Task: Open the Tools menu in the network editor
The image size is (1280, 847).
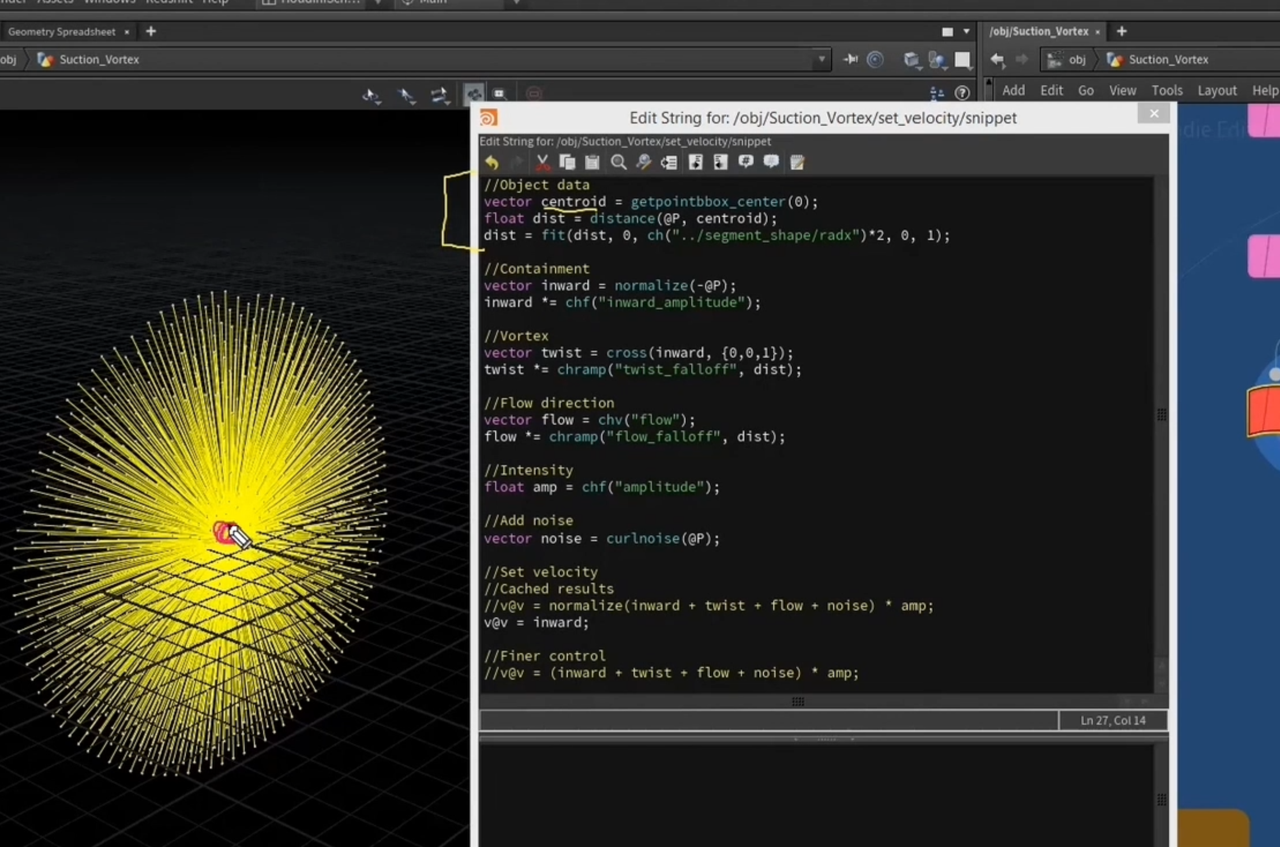Action: (x=1167, y=91)
